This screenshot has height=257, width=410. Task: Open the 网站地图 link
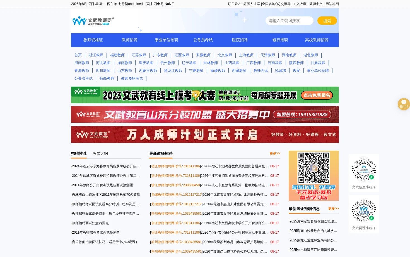(332, 4)
